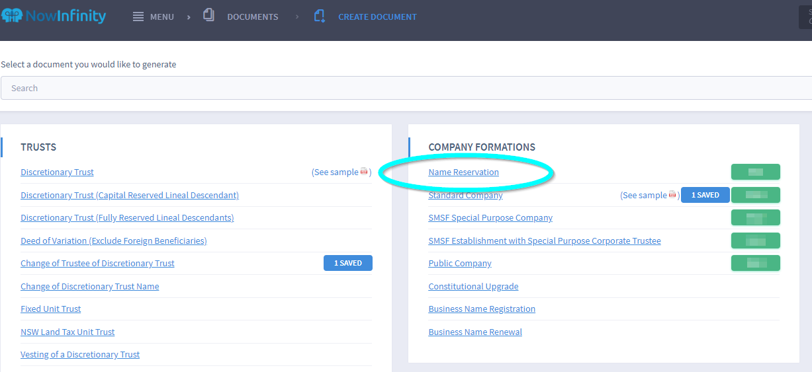This screenshot has width=812, height=372.
Task: Open the hamburger MENU icon
Action: pyautogui.click(x=138, y=17)
